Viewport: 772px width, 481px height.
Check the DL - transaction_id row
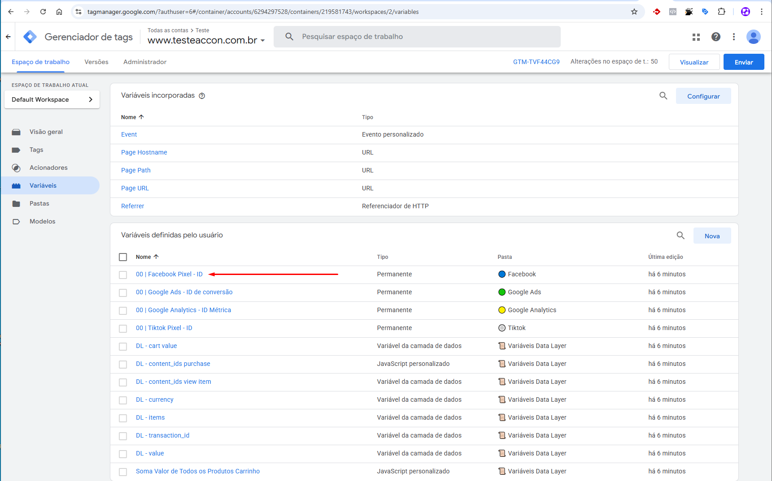(x=123, y=436)
